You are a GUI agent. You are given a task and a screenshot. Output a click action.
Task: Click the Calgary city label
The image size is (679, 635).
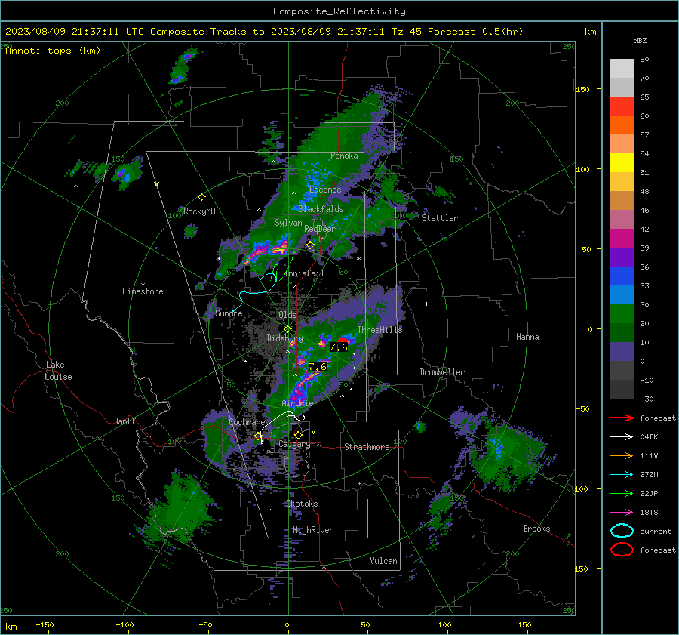point(294,444)
